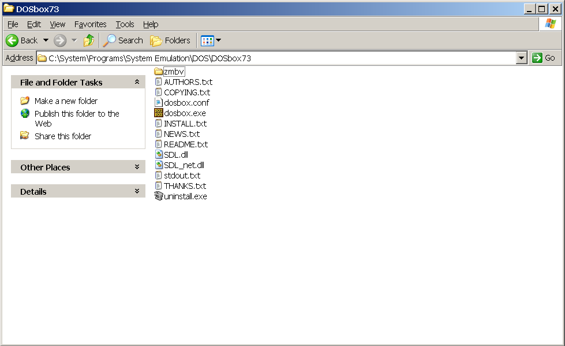Click the dosbox.conf file name
Image resolution: width=565 pixels, height=346 pixels.
(186, 103)
